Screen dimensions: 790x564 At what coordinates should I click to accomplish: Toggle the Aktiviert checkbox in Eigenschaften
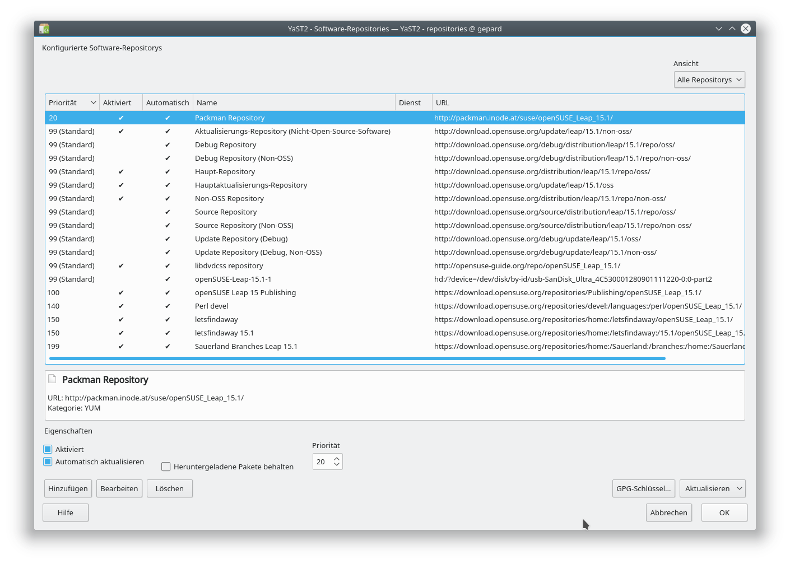point(48,449)
